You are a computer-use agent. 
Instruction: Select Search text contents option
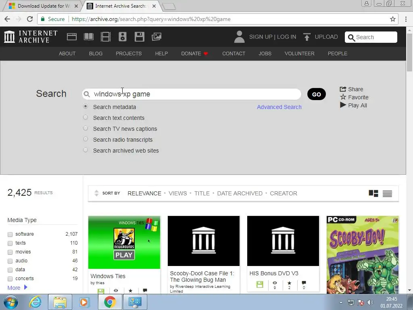[x=86, y=117]
